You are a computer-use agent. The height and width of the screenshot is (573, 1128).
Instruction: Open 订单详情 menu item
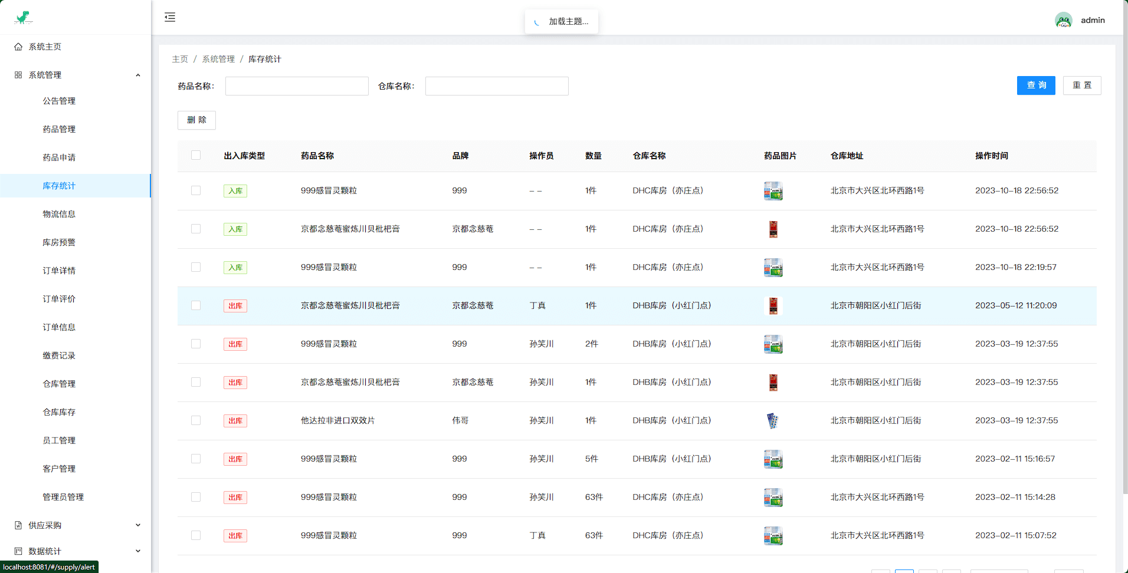click(x=76, y=271)
